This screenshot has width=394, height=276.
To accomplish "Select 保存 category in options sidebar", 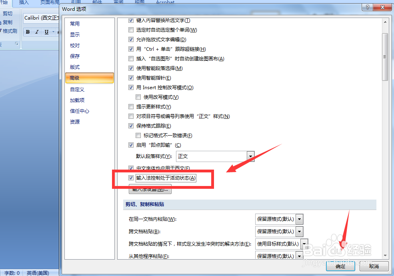I will (x=75, y=56).
